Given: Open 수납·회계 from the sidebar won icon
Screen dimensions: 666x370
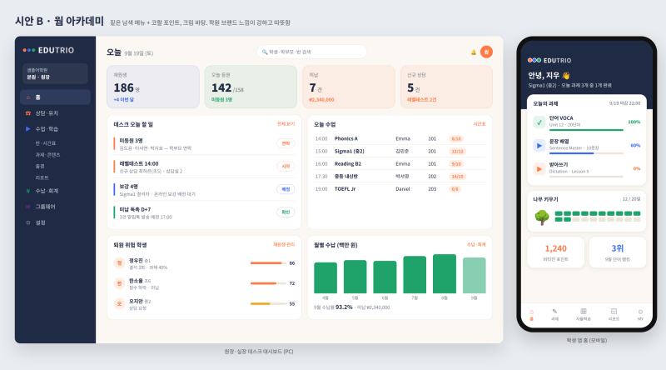Looking at the screenshot, I should [28, 191].
